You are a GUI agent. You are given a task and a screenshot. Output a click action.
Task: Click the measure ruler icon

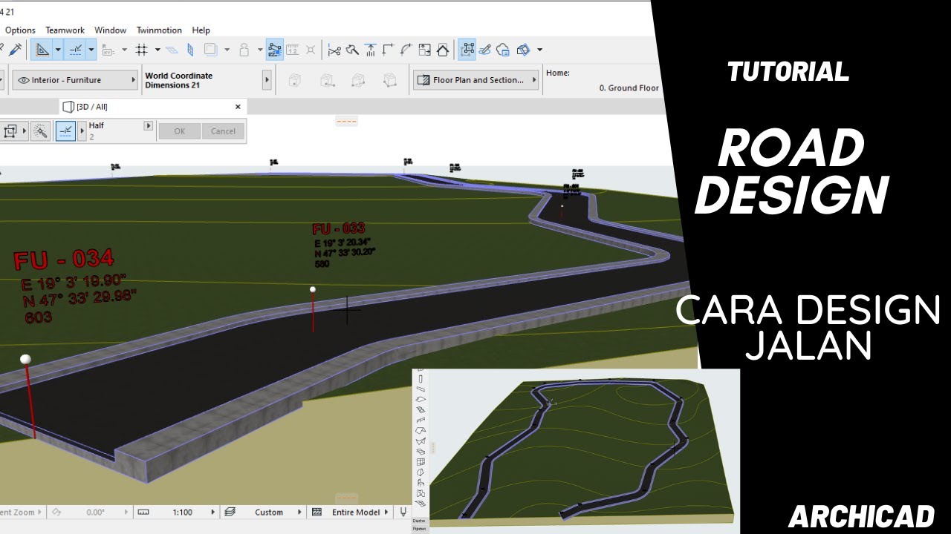click(x=293, y=50)
